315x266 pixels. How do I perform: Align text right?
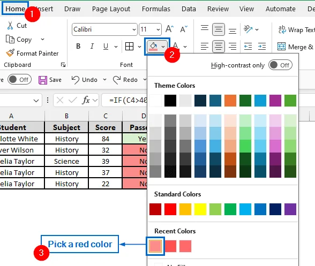(x=232, y=47)
